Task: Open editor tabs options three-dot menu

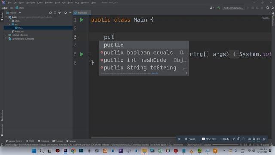Action: point(269,13)
